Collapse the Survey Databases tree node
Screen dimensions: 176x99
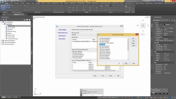coord(1,22)
